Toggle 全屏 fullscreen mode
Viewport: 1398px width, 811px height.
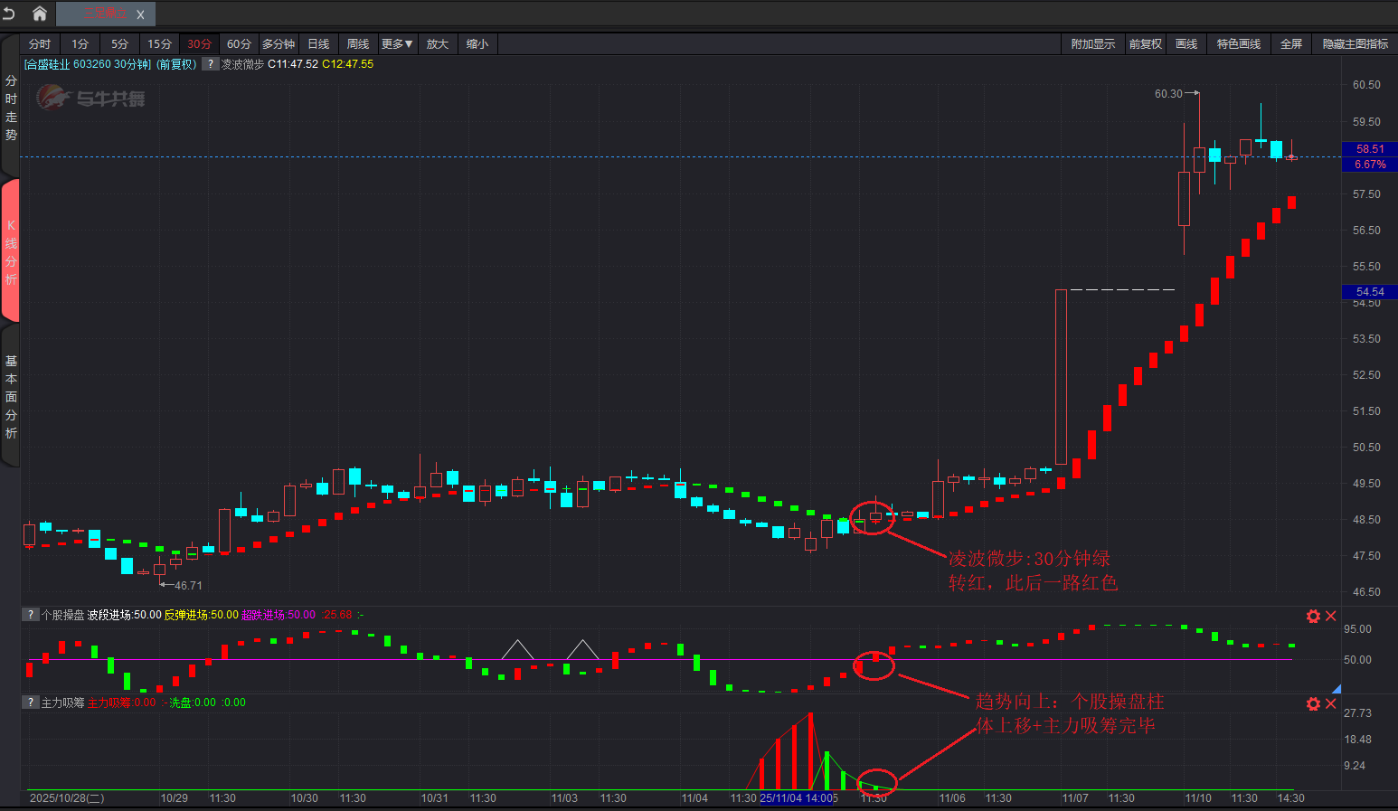[x=1290, y=44]
